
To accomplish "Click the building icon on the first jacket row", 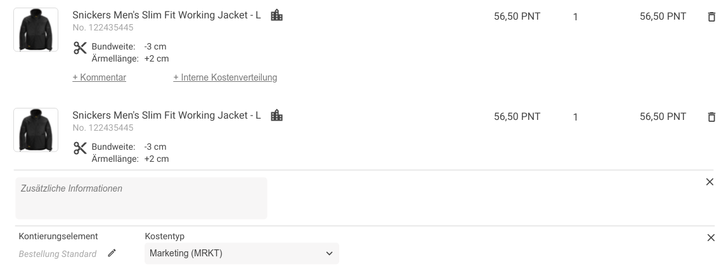I will coord(276,15).
